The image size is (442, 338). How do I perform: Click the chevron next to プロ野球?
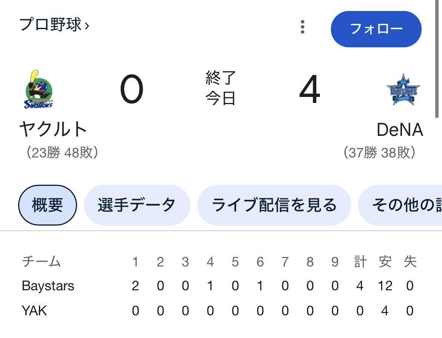coord(87,26)
